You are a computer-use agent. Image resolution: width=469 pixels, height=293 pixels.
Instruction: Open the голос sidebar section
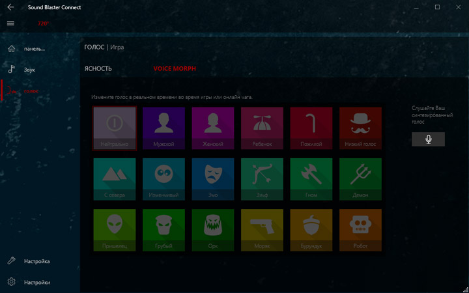[40, 91]
